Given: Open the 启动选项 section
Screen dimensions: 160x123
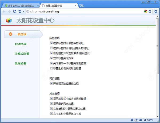Looking at the screenshot, I should click(21, 44).
